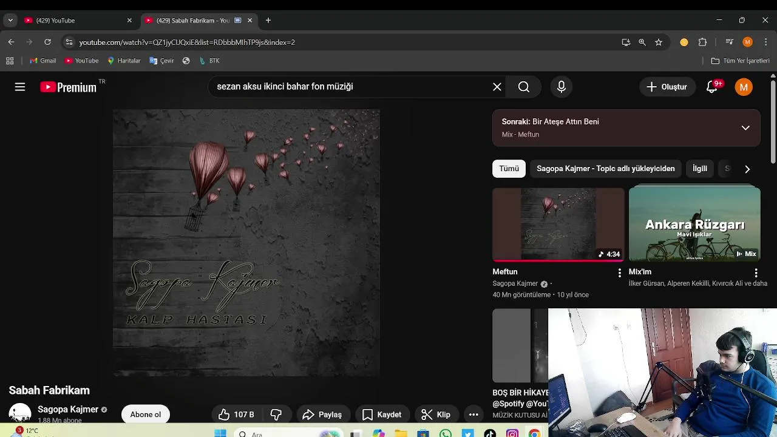Select the İlgili filter chip
The width and height of the screenshot is (777, 437).
(x=700, y=169)
